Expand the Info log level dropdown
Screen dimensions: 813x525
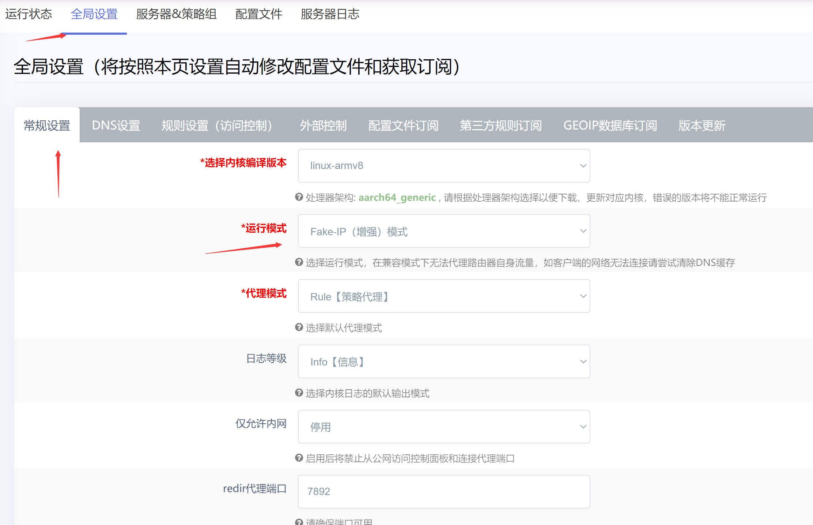pos(444,361)
